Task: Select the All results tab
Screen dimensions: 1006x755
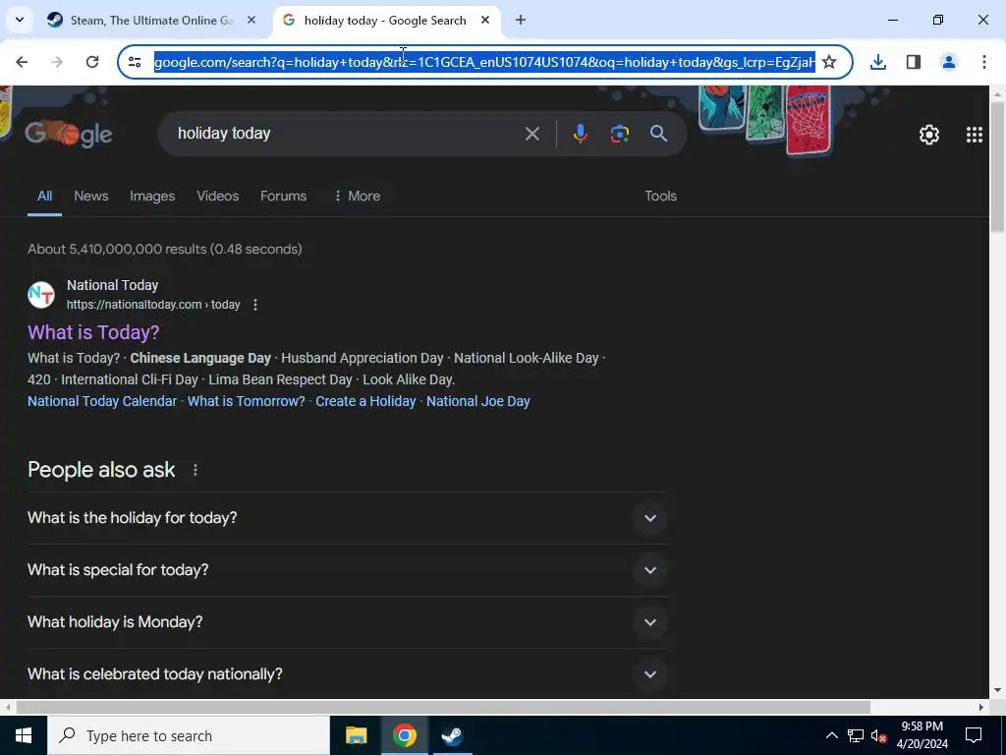Action: coord(44,196)
